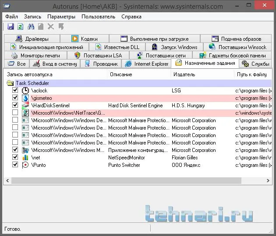
Task: Open the Вход в систему tab
Action: pyautogui.click(x=55, y=64)
